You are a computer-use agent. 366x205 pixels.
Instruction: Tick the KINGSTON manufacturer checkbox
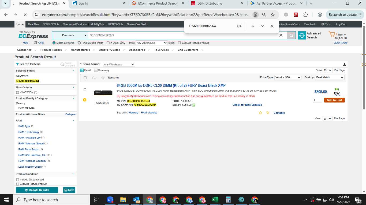click(x=18, y=93)
